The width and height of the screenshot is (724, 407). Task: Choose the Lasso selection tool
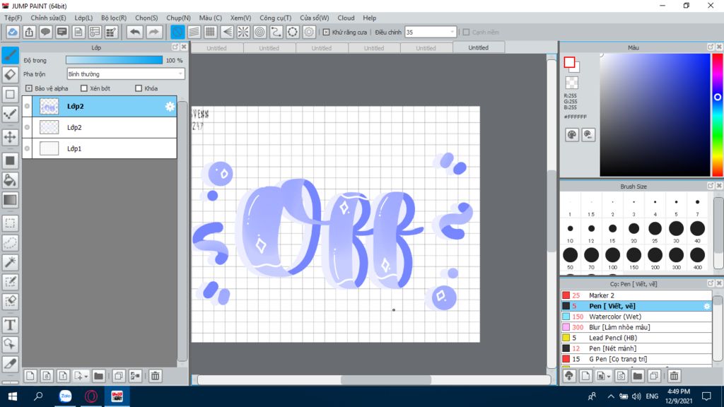click(10, 243)
